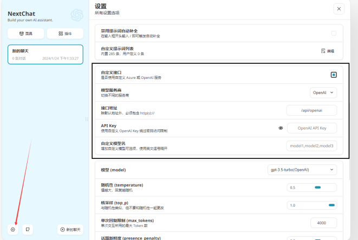Image resolution: width=358 pixels, height=240 pixels.
Task: Click the ChatGPT logo in sidebar
Action: [77, 15]
